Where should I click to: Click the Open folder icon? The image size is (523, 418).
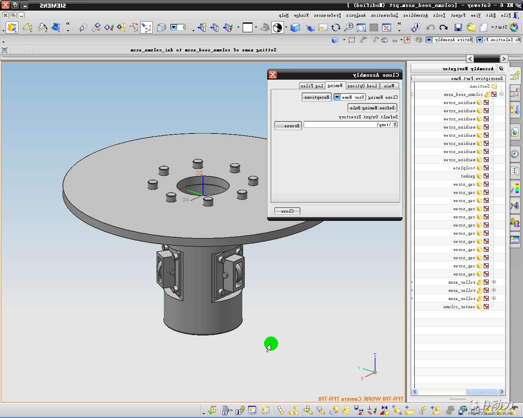(471, 28)
